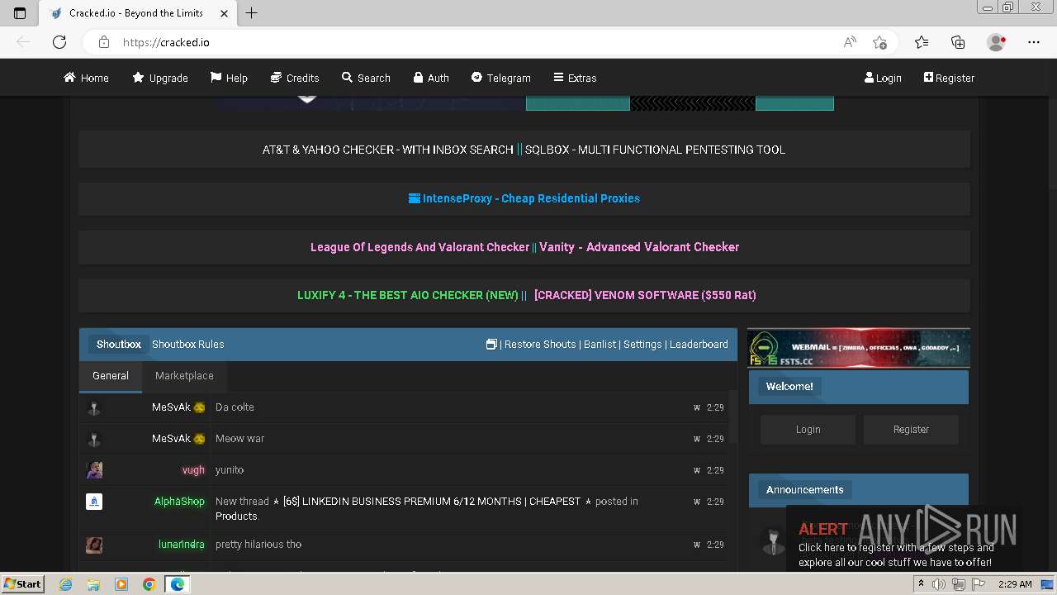Switch to Marketplace shoutbox tab
Viewport: 1057px width, 595px height.
184,376
